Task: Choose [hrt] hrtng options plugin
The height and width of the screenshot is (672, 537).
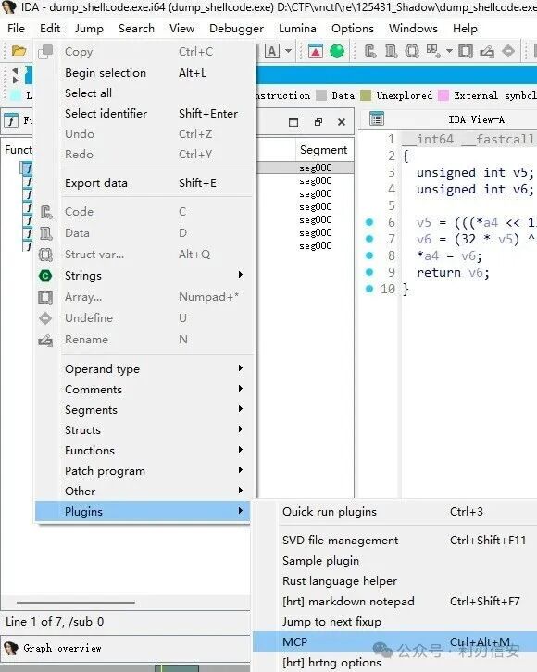Action: point(394,662)
